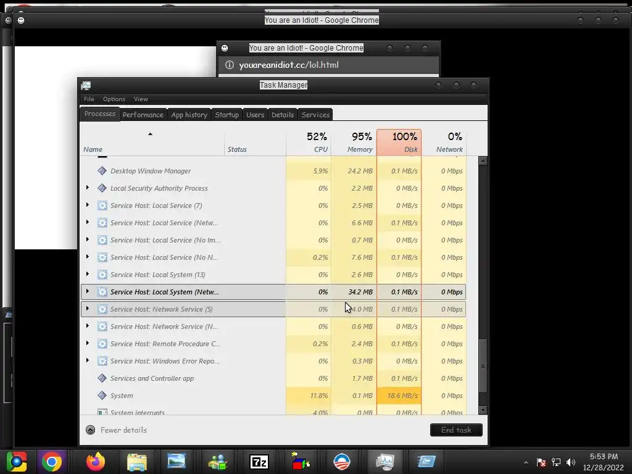Click the Services and Controller app icon
Screen dimensions: 632x474
(x=102, y=378)
